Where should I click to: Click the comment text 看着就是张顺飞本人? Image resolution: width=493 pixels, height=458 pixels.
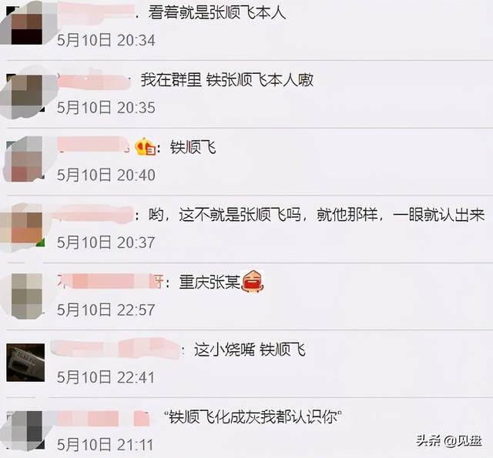coord(217,13)
